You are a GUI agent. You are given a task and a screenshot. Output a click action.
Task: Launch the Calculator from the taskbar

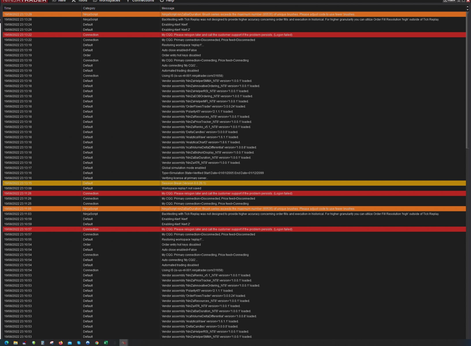pos(43,343)
